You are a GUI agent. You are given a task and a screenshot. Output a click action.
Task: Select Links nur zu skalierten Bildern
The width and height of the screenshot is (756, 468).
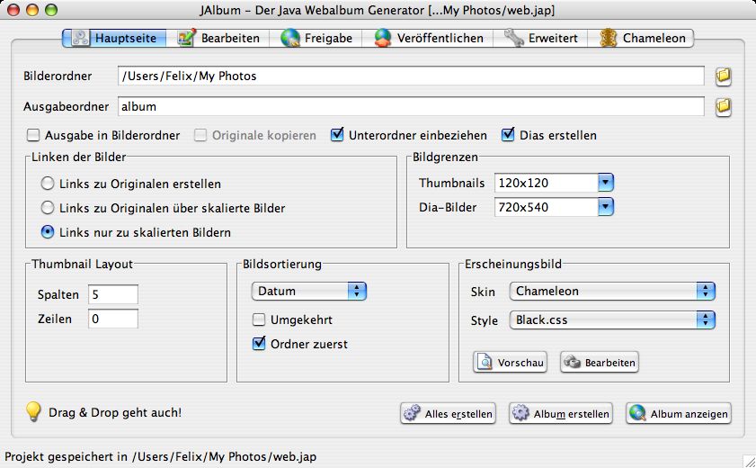(48, 231)
